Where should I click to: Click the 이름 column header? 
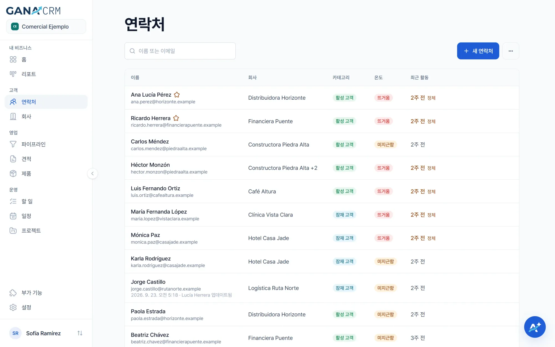click(x=135, y=77)
